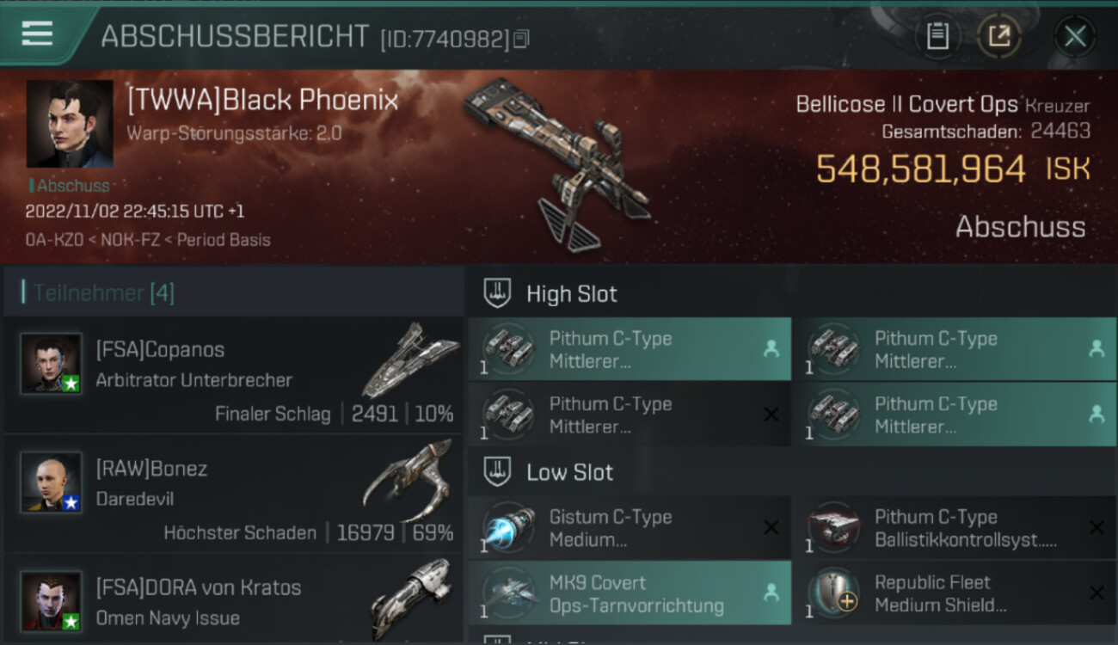The width and height of the screenshot is (1118, 645).
Task: Select the MK9 Covert Ops-Tarnvorrichtung module
Action: point(630,593)
